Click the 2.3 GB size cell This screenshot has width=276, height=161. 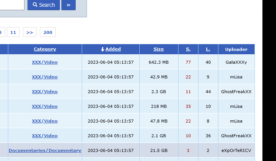[159, 92]
